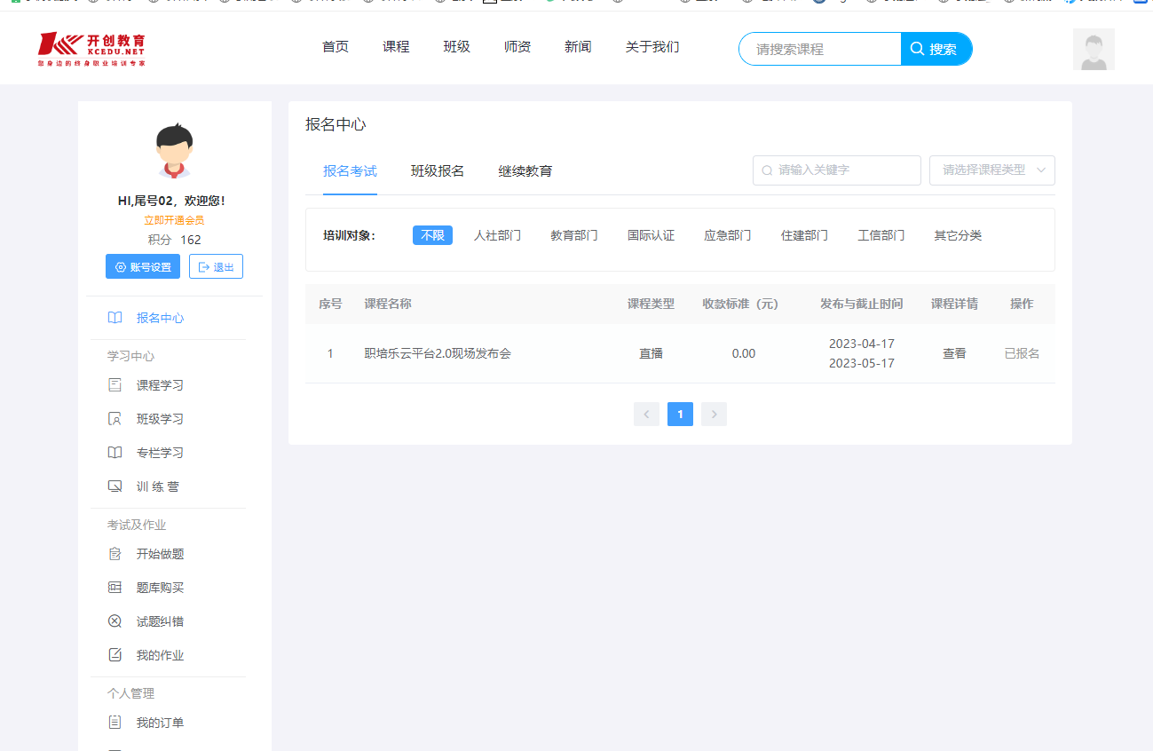Click the circled-X icon beside 试题纠错
The height and width of the screenshot is (751, 1153).
tap(115, 621)
